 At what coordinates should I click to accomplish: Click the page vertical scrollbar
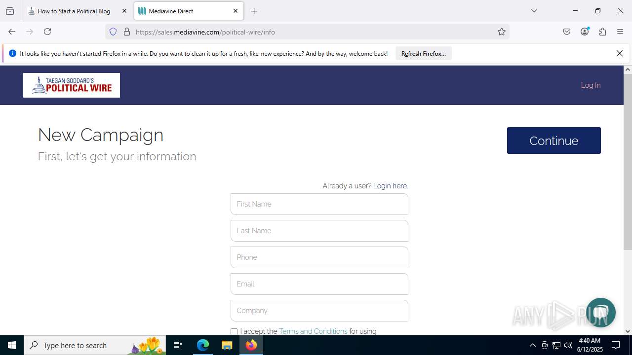[628, 163]
